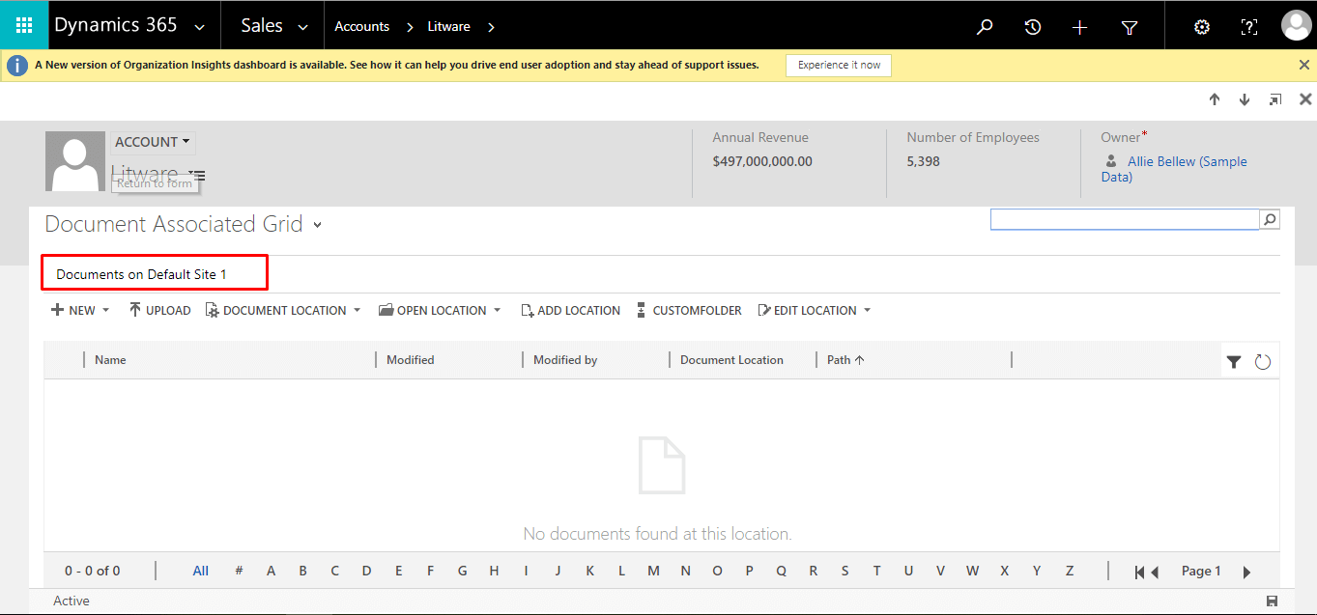Open the EDIT LOCATION dropdown

815,310
